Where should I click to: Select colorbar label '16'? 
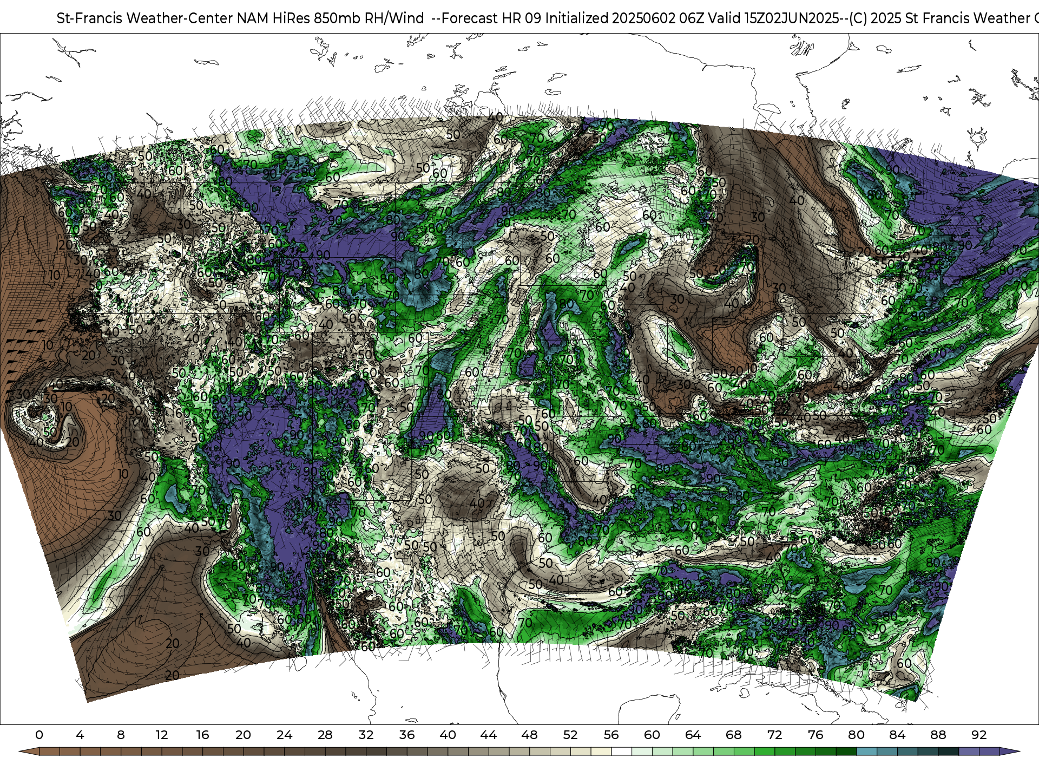[202, 735]
